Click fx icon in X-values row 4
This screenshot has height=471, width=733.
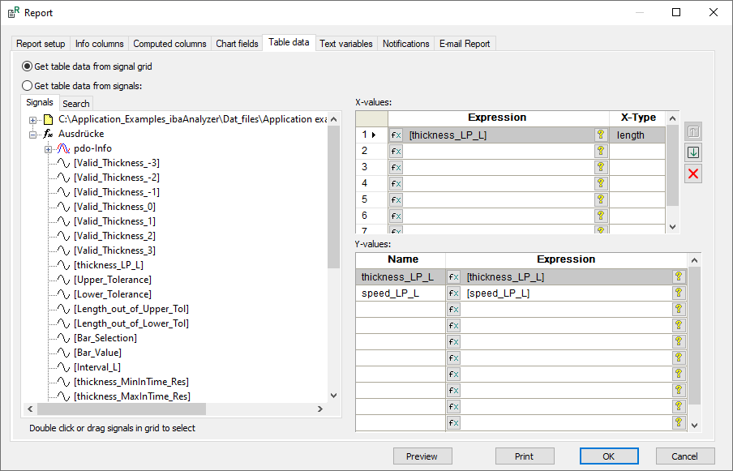pyautogui.click(x=396, y=184)
